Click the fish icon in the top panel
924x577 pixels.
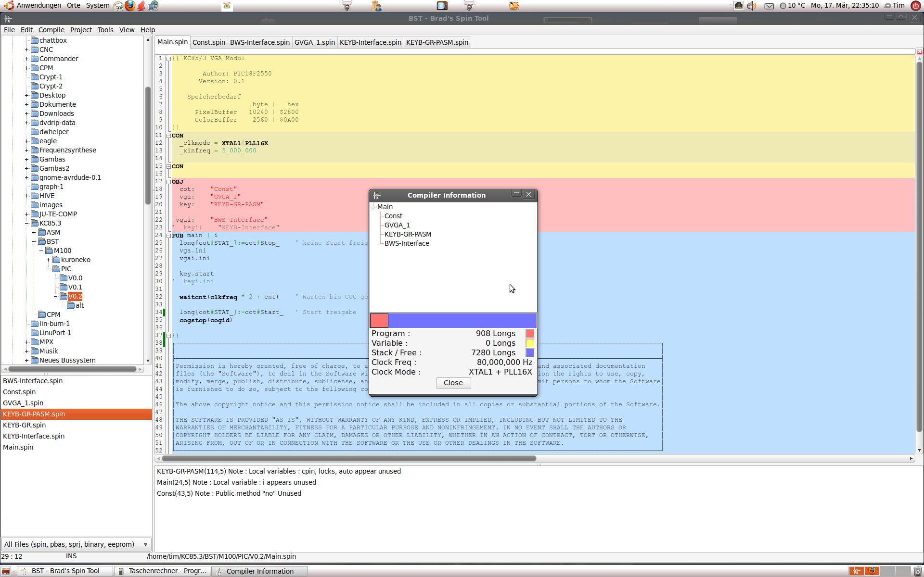[x=514, y=6]
